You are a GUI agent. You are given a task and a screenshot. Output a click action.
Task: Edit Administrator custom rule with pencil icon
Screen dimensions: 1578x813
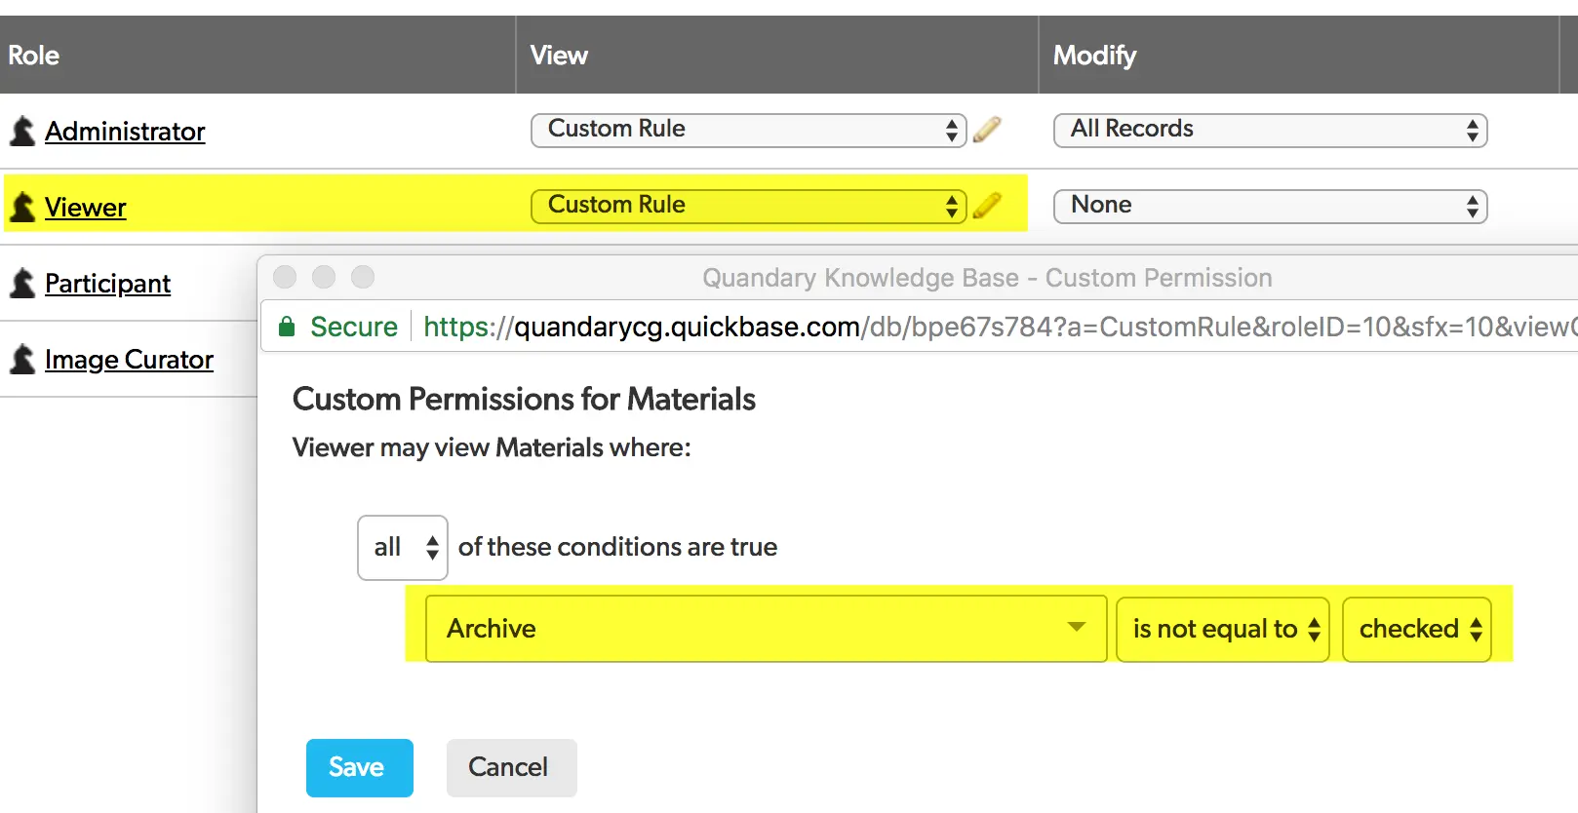[987, 130]
